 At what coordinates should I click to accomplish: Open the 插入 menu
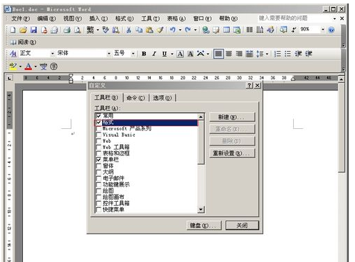[99, 19]
